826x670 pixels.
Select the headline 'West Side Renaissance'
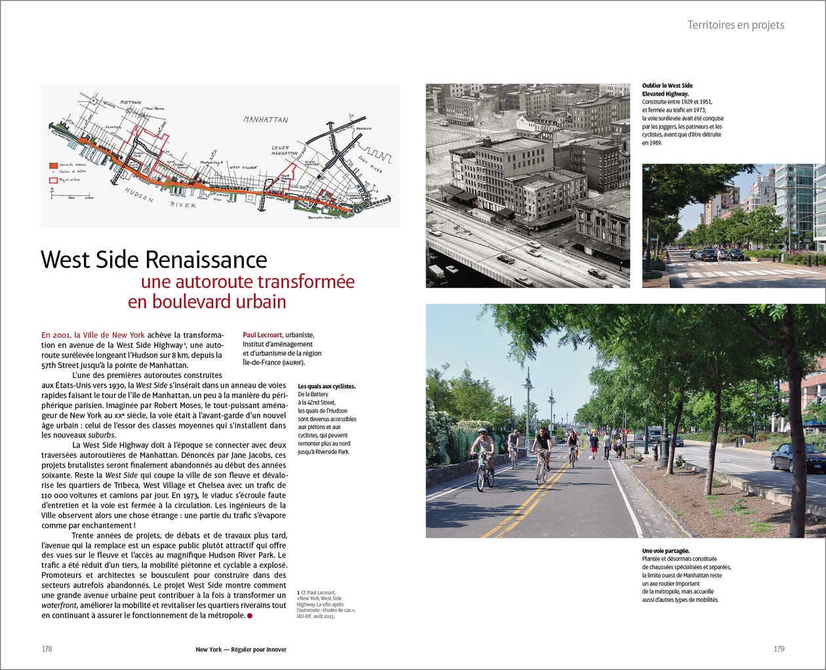tap(154, 259)
